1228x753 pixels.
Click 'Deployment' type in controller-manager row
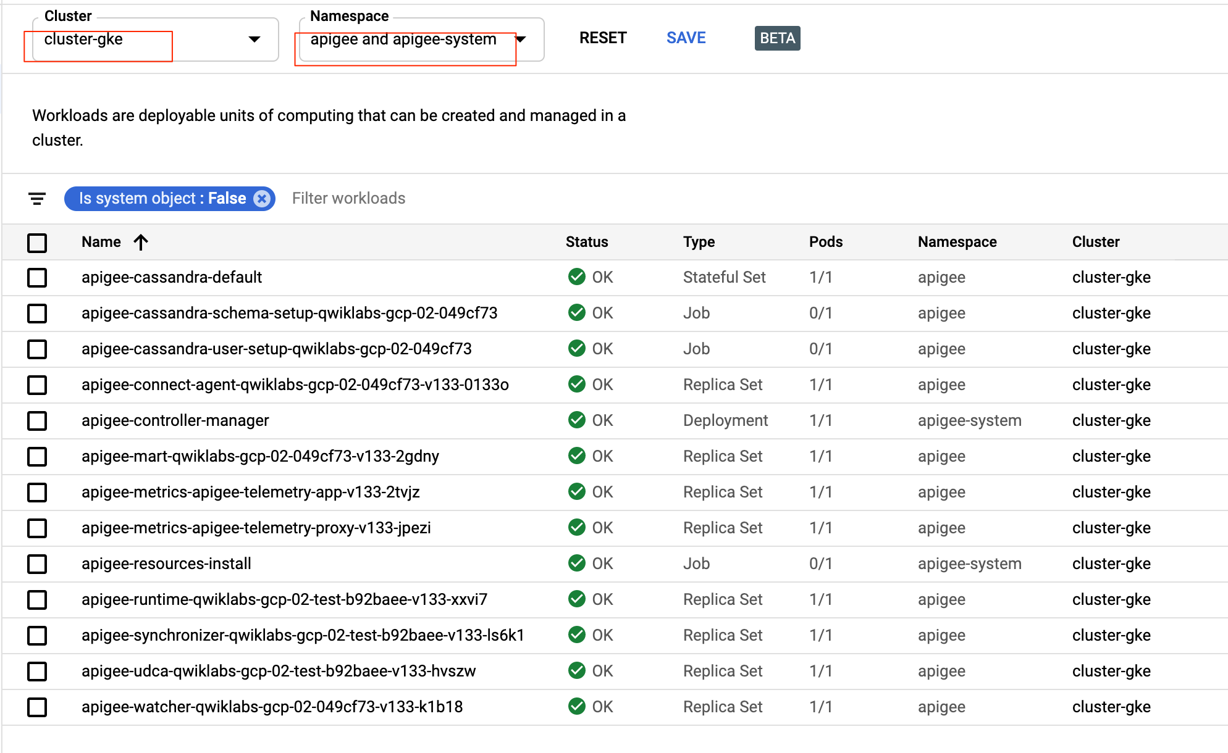point(726,420)
